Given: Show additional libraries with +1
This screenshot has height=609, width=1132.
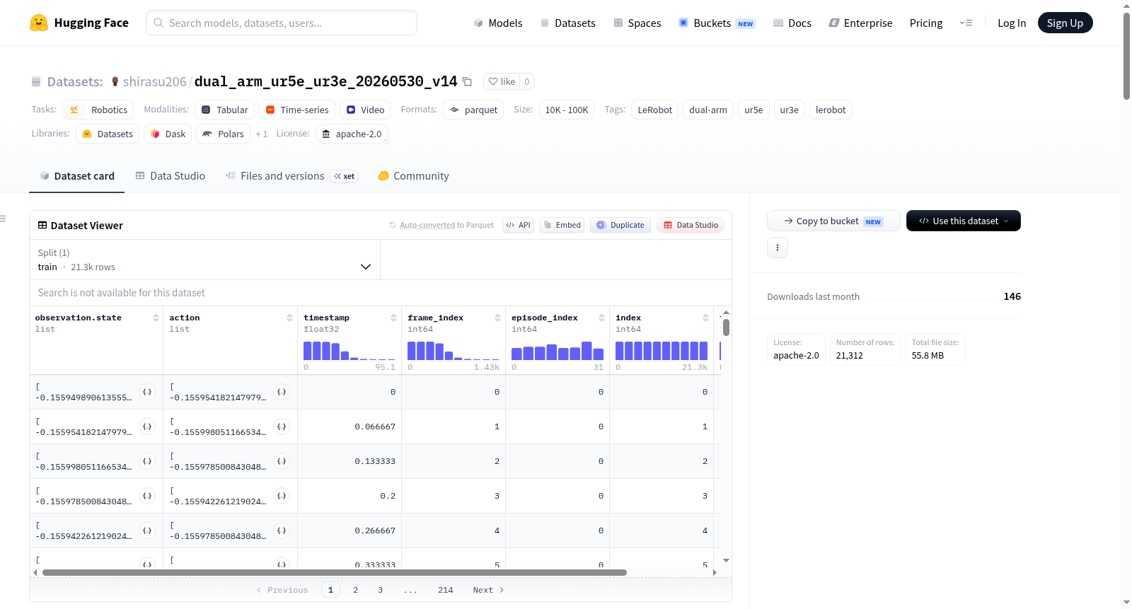Looking at the screenshot, I should tap(262, 134).
